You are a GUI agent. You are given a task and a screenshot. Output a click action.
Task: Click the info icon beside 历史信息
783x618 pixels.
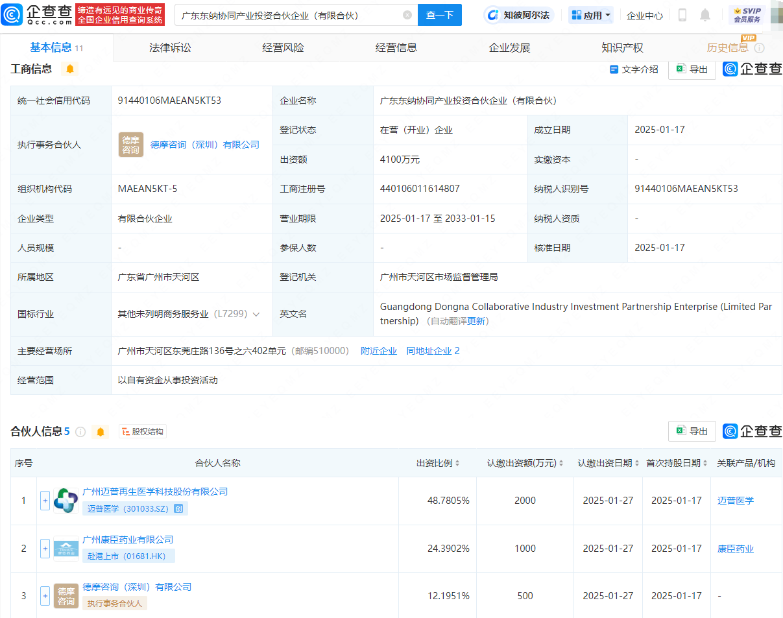pos(760,48)
